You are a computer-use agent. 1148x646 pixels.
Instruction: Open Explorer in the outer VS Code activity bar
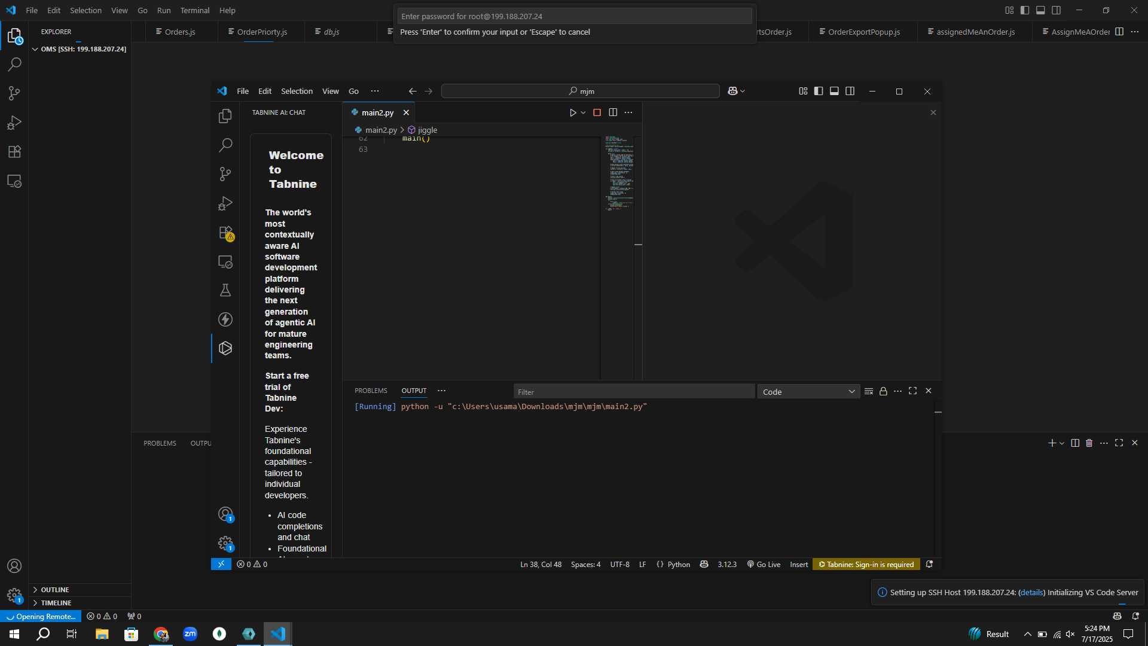(14, 36)
